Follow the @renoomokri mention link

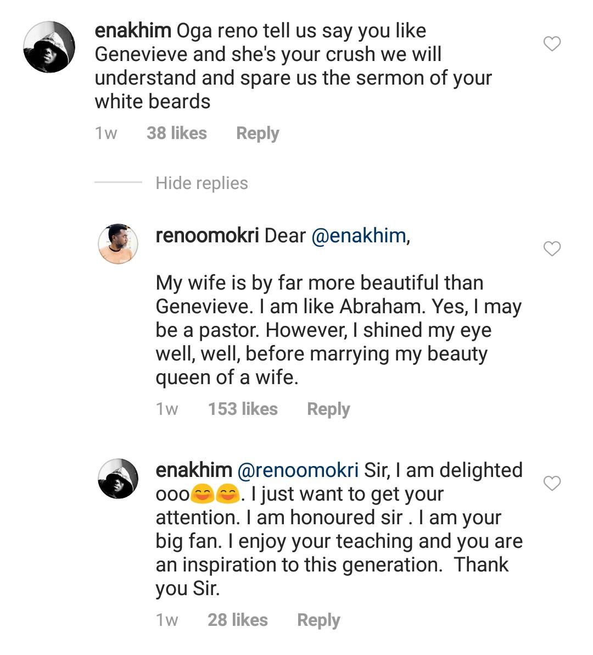coord(298,470)
